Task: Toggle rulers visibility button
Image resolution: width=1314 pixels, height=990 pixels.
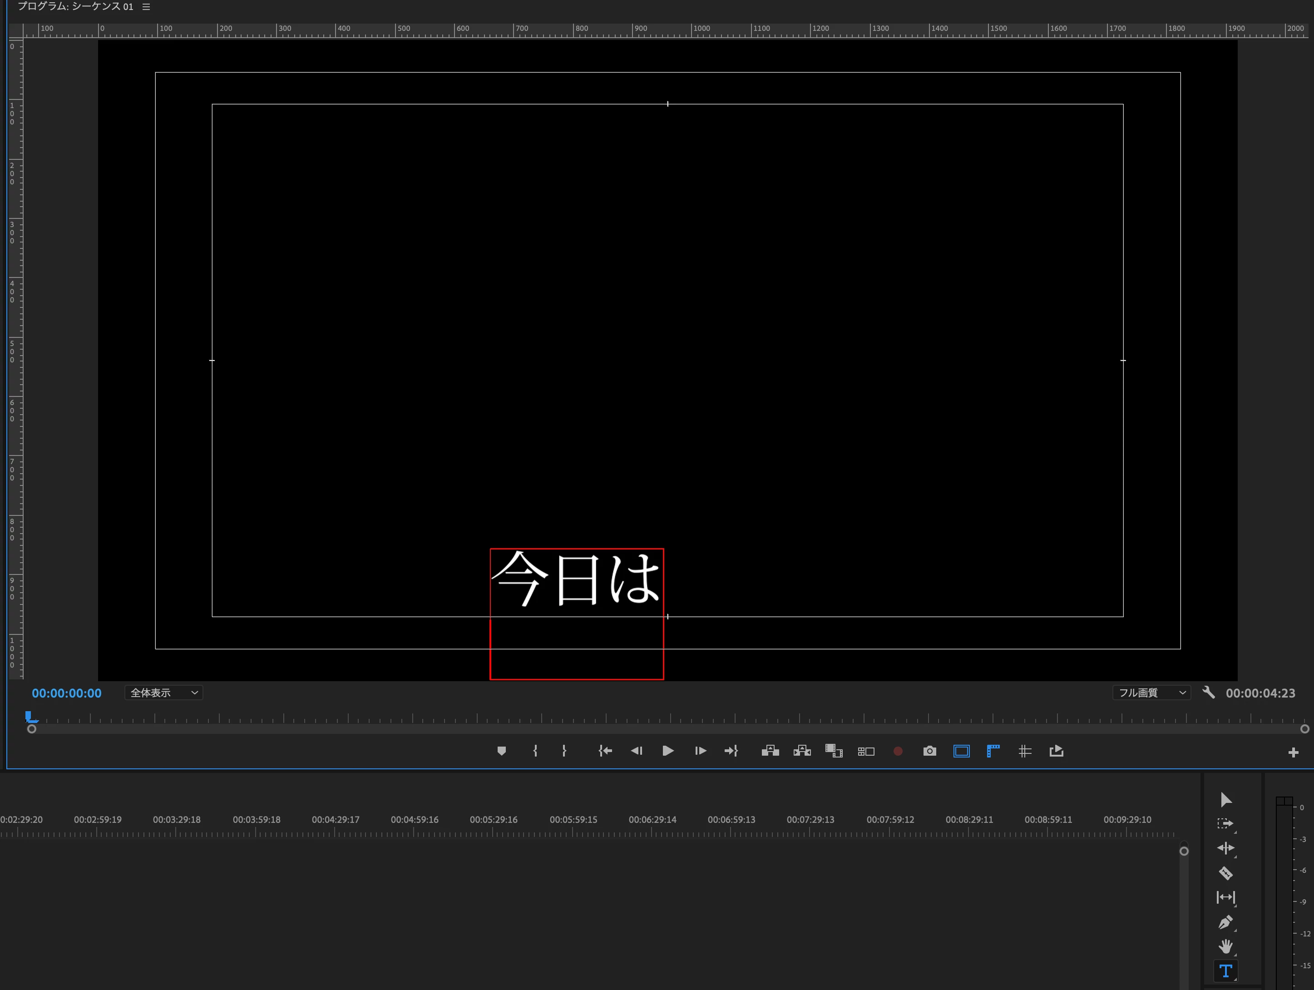Action: click(993, 751)
